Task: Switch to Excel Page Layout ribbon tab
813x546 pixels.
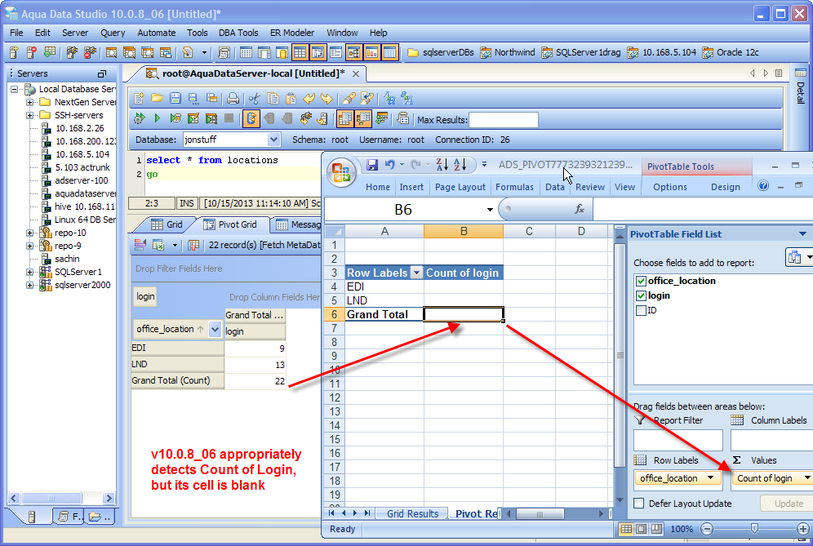Action: coord(460,187)
